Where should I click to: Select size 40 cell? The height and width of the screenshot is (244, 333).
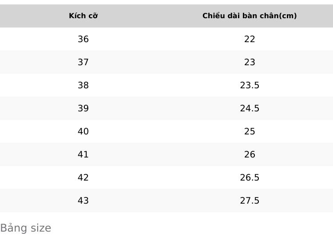83,131
